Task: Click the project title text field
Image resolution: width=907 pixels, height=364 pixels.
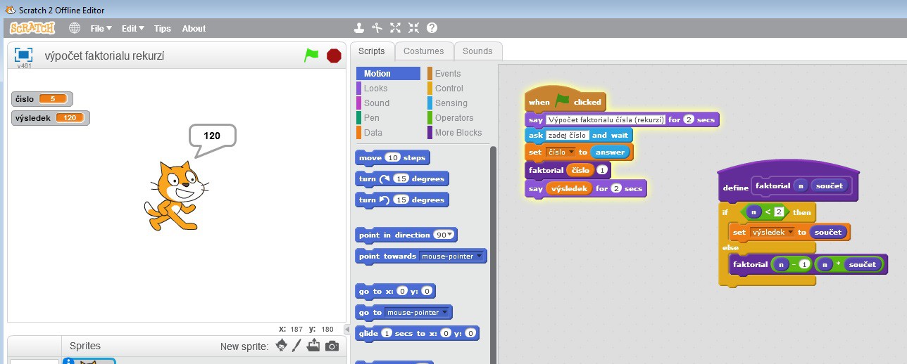Action: click(104, 56)
